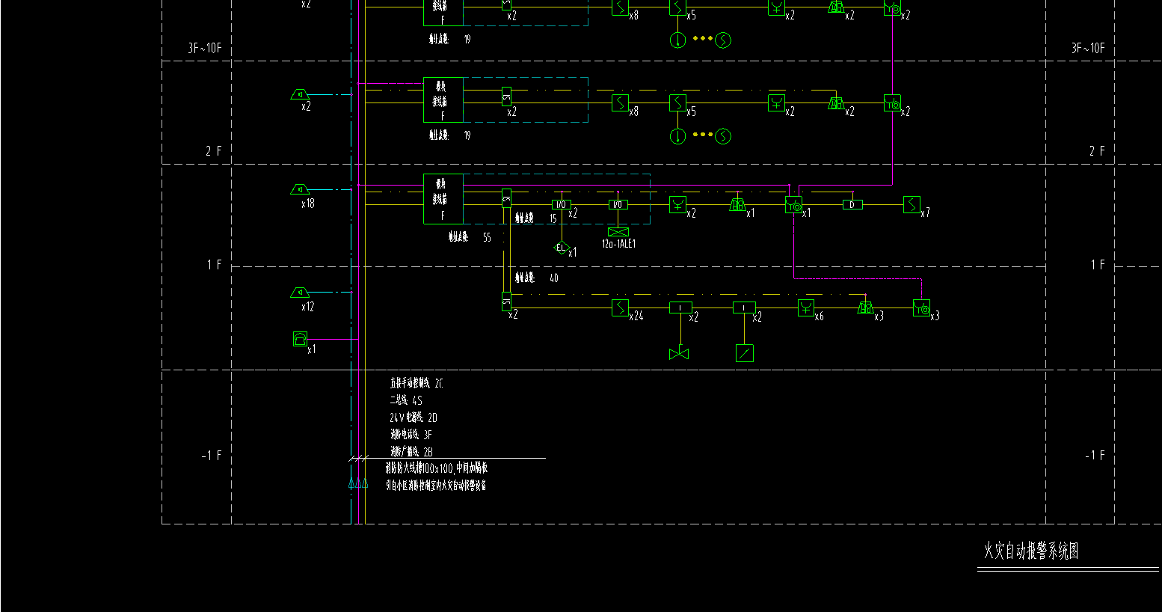
Task: Select the 2F module junction box F
Action: click(443, 100)
